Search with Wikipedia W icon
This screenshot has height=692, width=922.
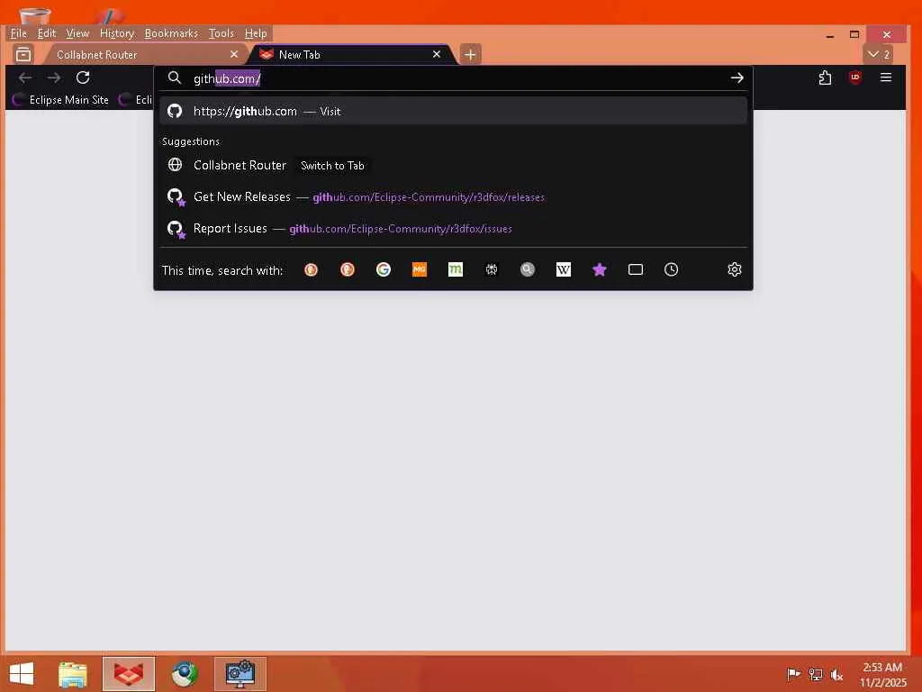pyautogui.click(x=564, y=269)
